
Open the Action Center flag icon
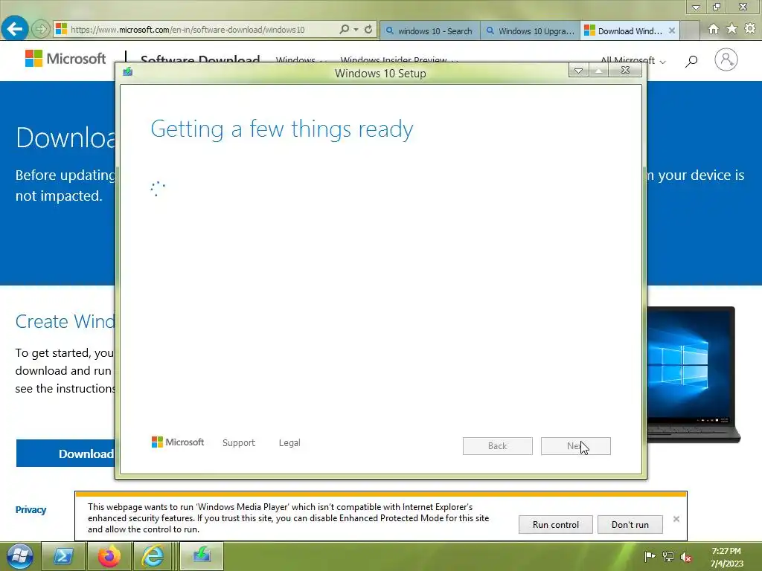point(649,556)
